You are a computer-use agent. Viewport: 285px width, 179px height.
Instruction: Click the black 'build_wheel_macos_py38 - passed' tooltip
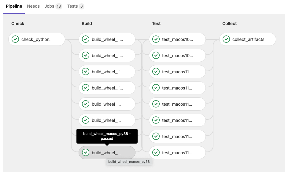click(x=107, y=136)
